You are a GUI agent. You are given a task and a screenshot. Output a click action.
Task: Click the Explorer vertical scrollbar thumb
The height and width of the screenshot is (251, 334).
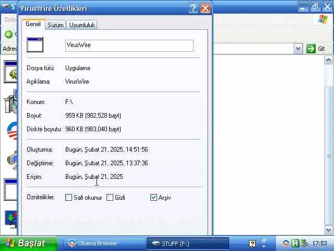(328, 156)
